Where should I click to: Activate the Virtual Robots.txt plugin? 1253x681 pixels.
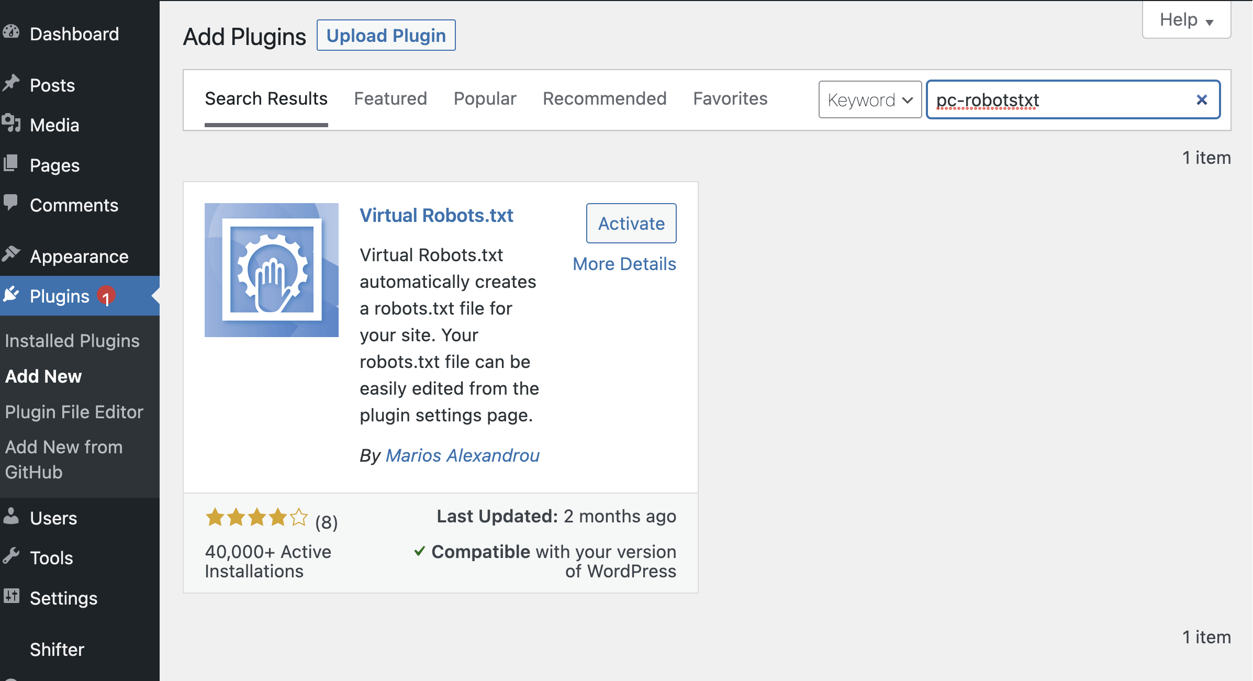631,224
